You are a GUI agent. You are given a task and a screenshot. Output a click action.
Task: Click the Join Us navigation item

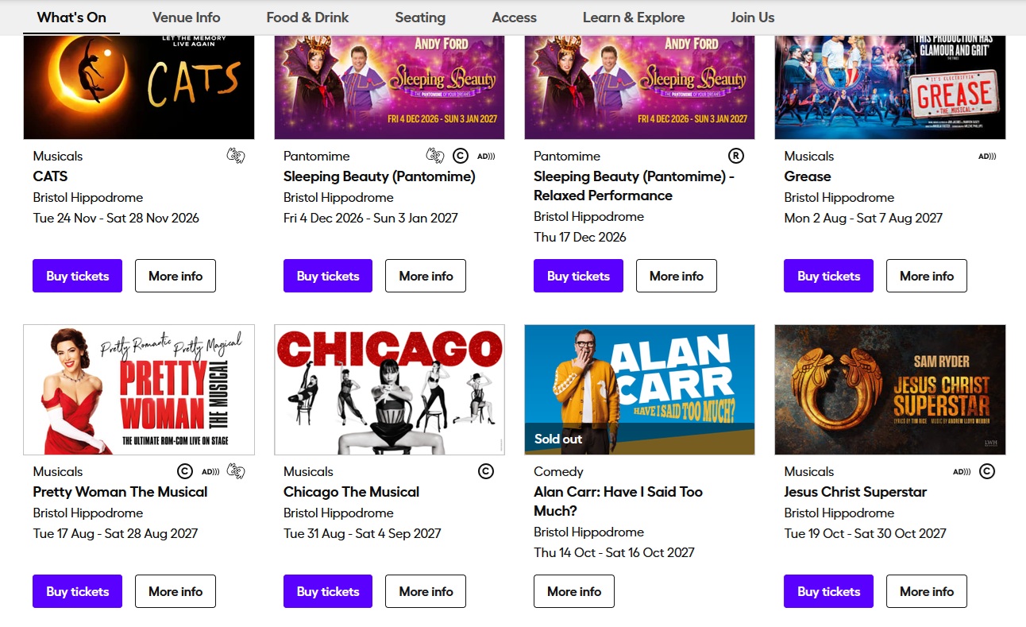(x=753, y=17)
